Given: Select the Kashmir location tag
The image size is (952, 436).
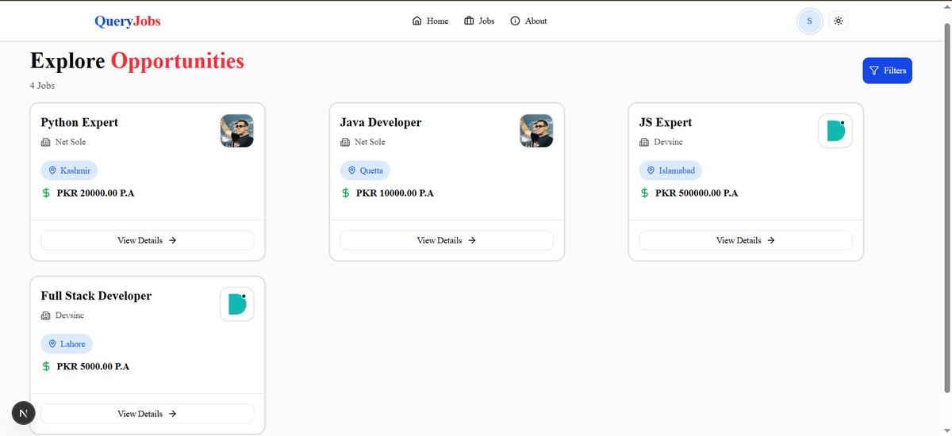Looking at the screenshot, I should click(69, 170).
